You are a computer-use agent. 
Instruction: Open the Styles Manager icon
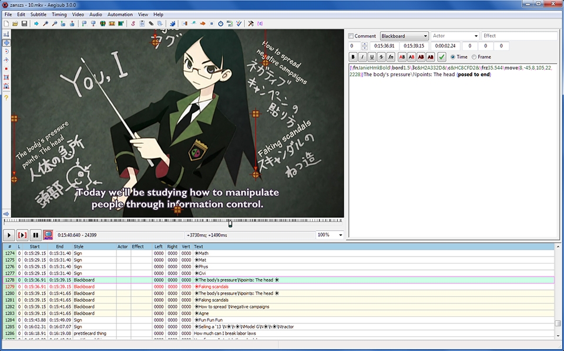133,23
